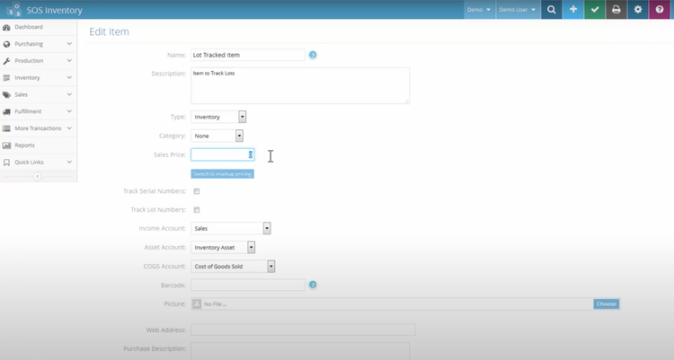Viewport: 674px width, 360px height.
Task: Click the Choose picture button
Action: point(607,304)
